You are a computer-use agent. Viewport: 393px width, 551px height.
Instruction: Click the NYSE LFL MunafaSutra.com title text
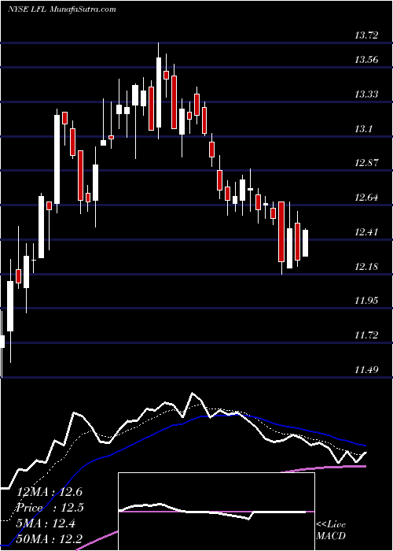(x=62, y=9)
